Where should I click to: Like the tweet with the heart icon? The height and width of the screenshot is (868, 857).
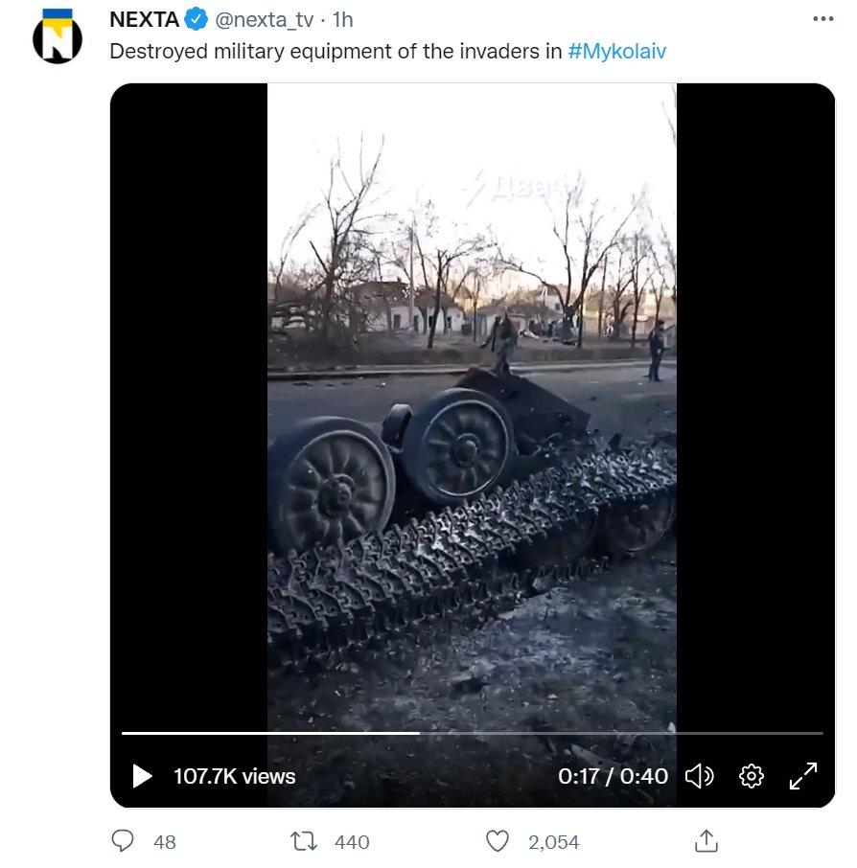click(497, 841)
